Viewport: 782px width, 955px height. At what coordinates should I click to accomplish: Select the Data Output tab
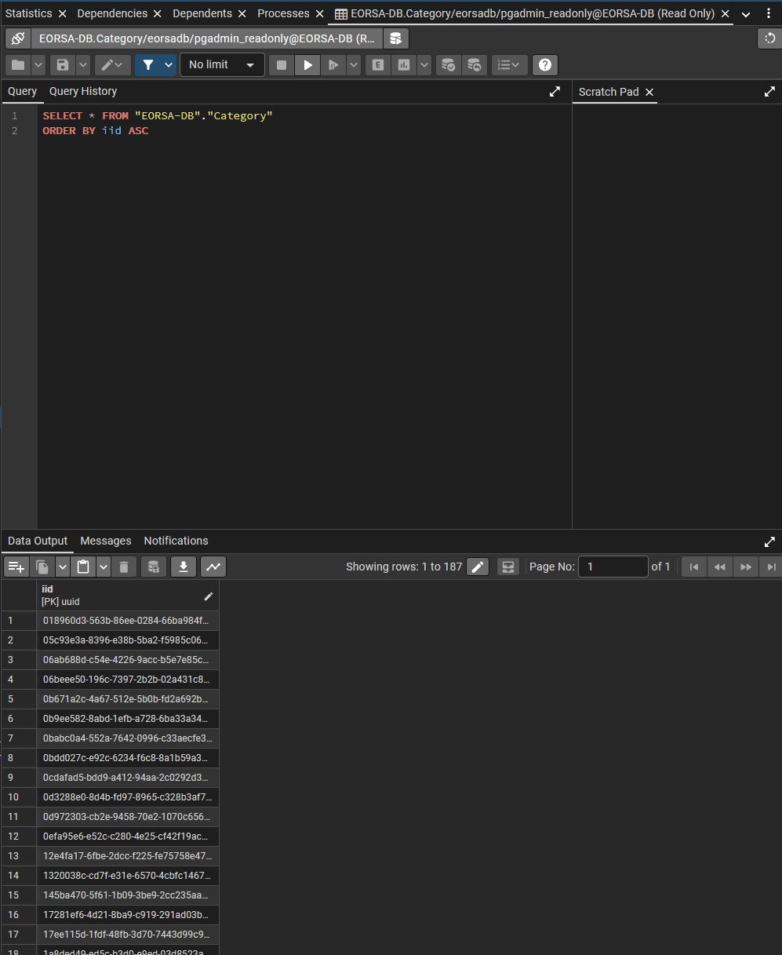38,541
